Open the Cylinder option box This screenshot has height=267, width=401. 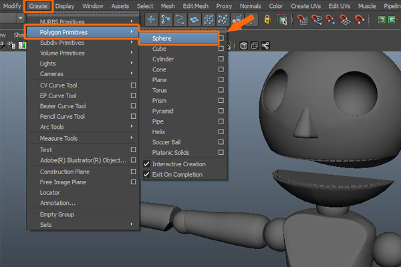tap(221, 59)
